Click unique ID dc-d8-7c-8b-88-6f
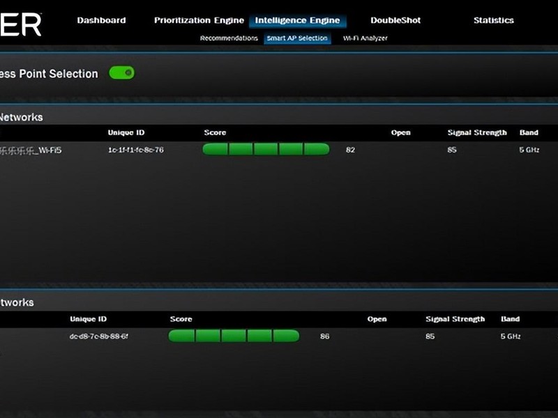558x418 pixels. point(99,336)
